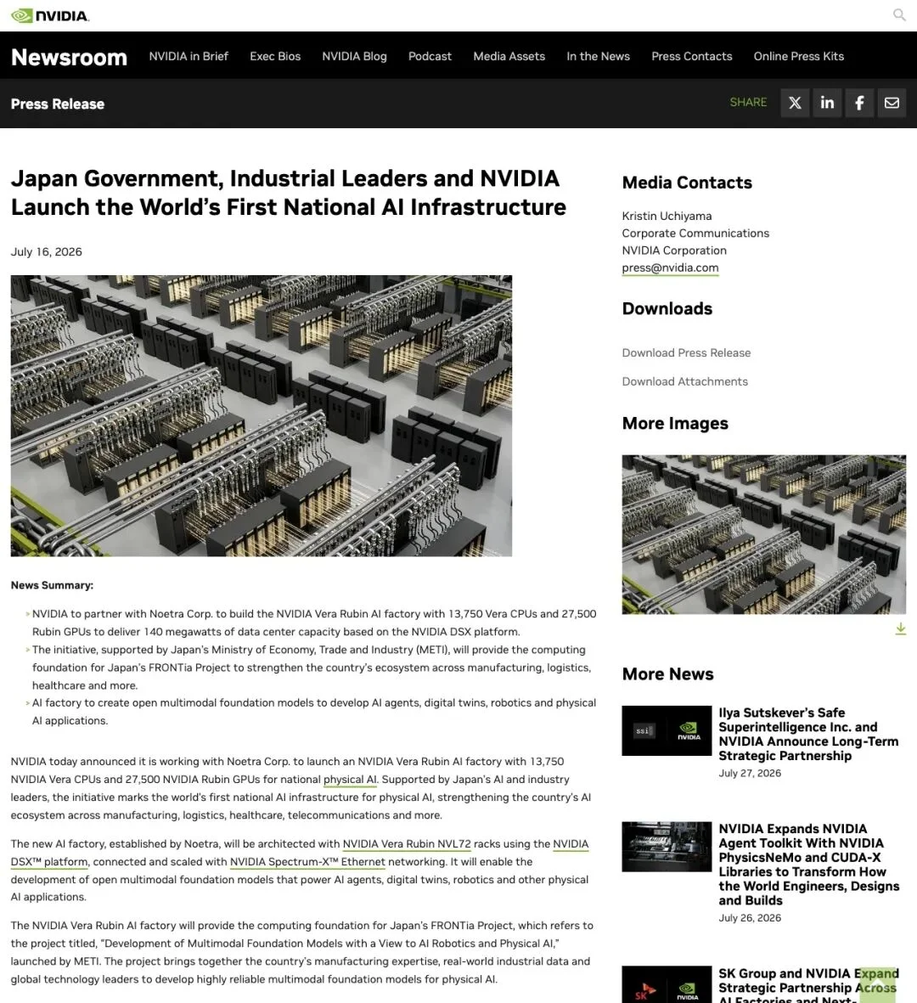Open the Podcast section

[x=430, y=56]
